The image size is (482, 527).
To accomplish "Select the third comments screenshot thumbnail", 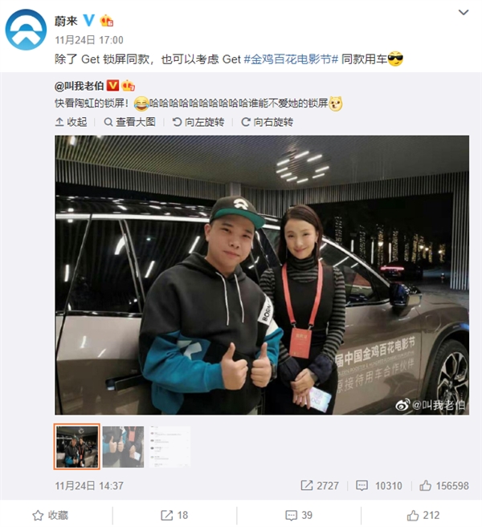I will pyautogui.click(x=170, y=447).
